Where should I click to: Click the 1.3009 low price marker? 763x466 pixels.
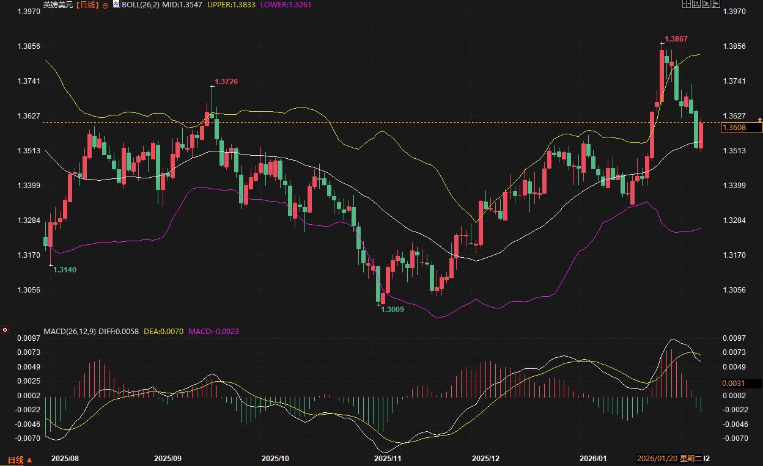pos(393,310)
